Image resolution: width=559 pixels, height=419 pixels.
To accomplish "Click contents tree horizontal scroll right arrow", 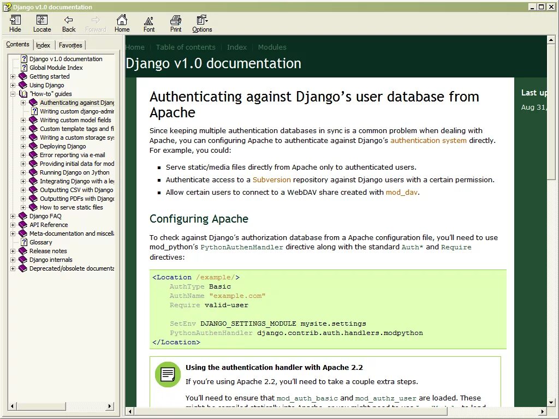I will (110, 406).
